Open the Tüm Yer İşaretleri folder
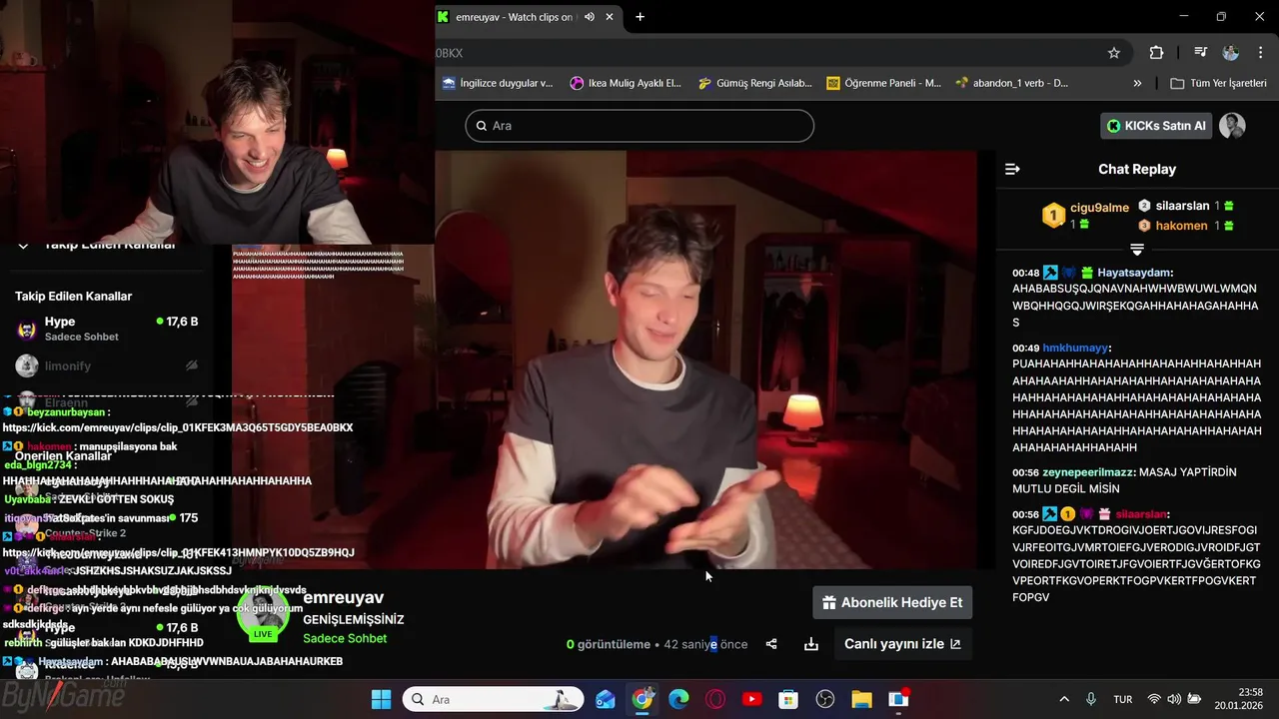The height and width of the screenshot is (719, 1279). (x=1218, y=83)
